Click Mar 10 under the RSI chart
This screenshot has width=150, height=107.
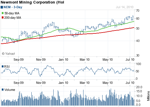tap(85, 83)
